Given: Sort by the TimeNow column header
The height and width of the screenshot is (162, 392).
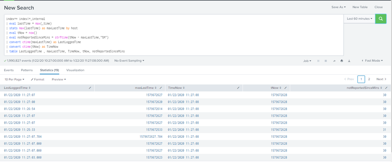Looking at the screenshot, I should (x=176, y=88).
